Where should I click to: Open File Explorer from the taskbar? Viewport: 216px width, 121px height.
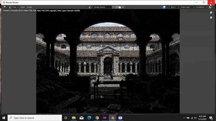[x=74, y=118]
